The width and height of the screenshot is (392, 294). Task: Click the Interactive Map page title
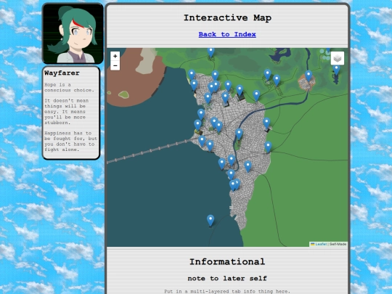[x=227, y=17]
